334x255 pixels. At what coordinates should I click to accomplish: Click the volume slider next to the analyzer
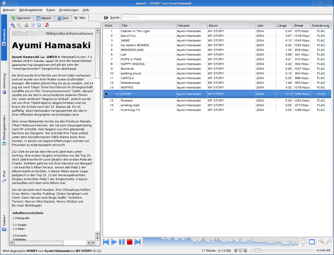[303, 242]
